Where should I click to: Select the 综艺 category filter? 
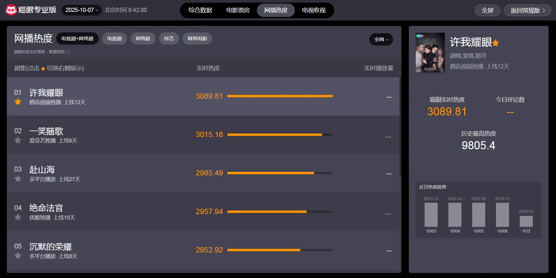point(169,39)
